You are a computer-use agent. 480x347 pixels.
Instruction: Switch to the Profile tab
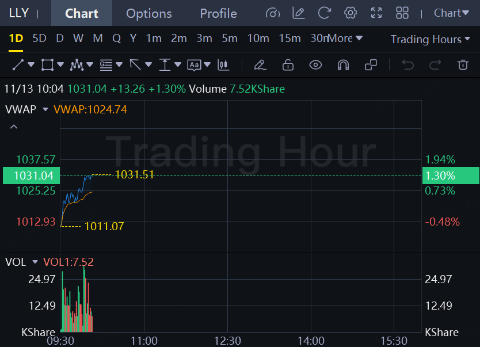(x=218, y=13)
